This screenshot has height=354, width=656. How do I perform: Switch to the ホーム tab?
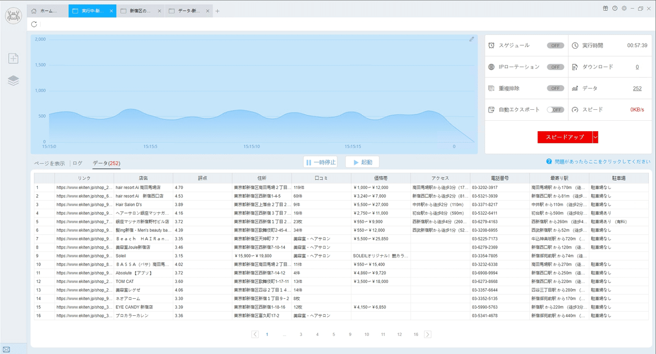(x=48, y=11)
